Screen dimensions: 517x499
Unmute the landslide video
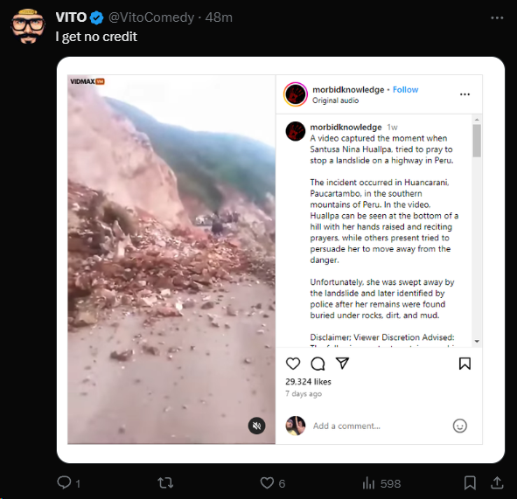256,426
